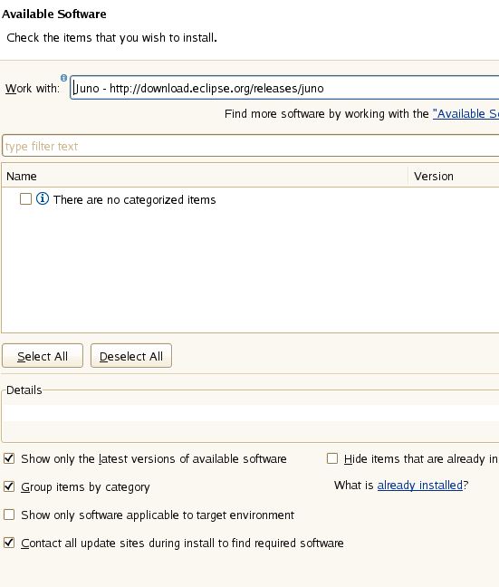Uncheck Contact all update sites during install
499x587 pixels.
[x=9, y=543]
